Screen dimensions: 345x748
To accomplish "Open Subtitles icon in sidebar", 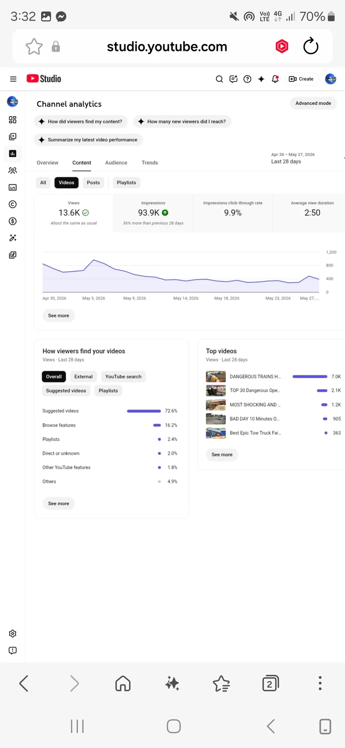I will [x=13, y=187].
